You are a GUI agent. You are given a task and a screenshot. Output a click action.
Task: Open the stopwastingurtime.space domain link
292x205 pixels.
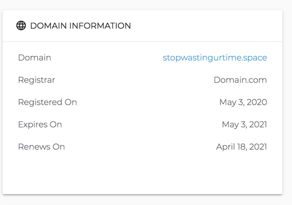pos(215,58)
